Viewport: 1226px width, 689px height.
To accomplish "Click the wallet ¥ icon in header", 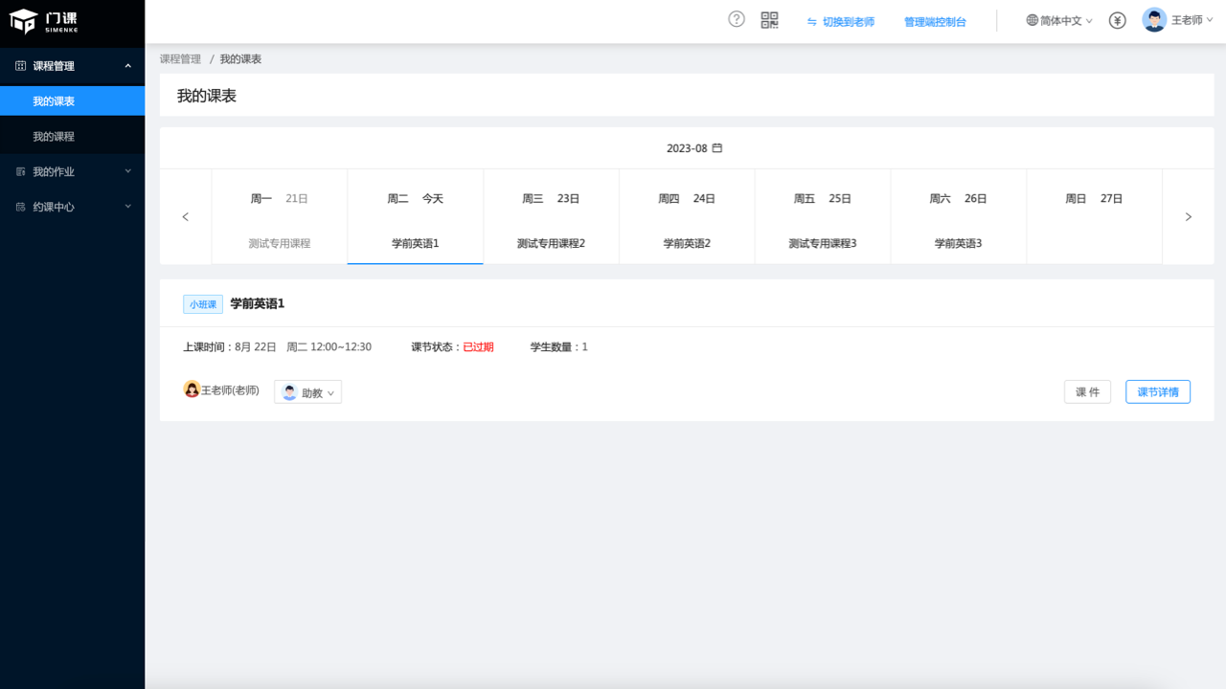I will click(x=1116, y=19).
